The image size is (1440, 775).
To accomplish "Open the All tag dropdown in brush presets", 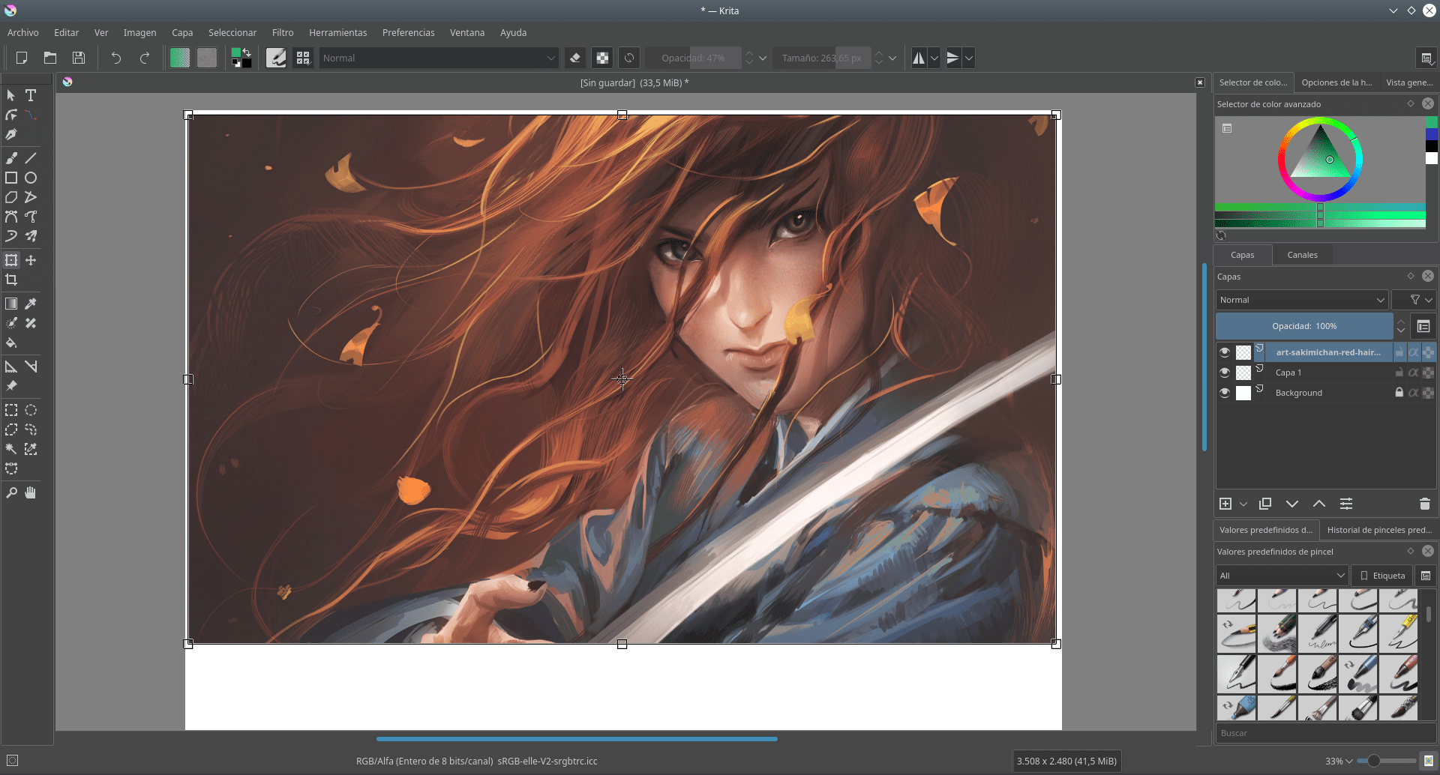I will (1281, 575).
